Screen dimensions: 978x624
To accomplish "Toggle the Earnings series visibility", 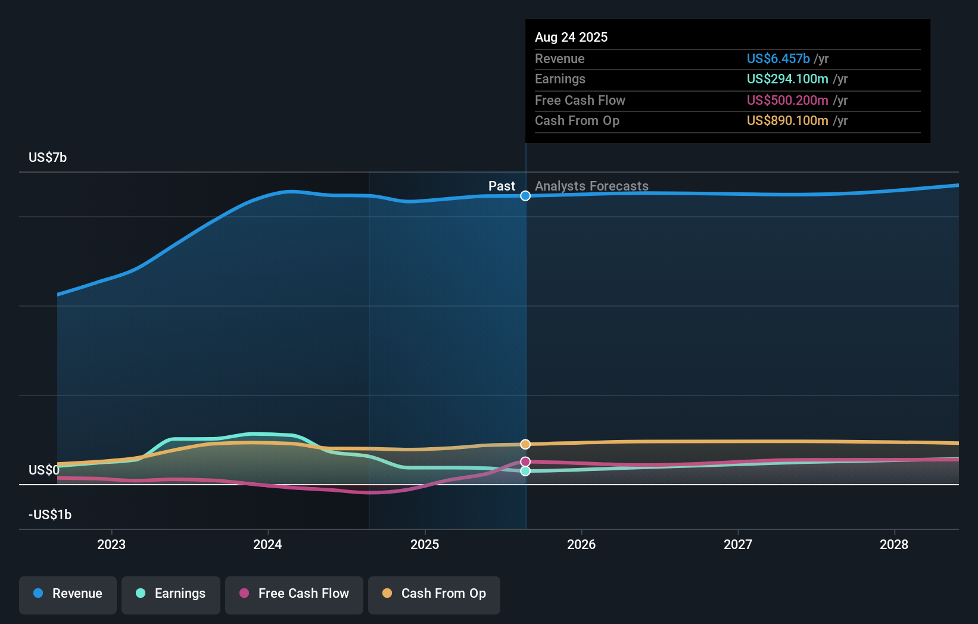I will pos(170,594).
